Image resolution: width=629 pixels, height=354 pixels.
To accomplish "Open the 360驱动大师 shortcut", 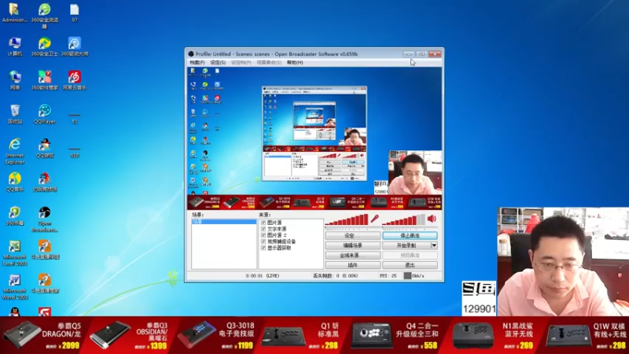I will pyautogui.click(x=75, y=46).
